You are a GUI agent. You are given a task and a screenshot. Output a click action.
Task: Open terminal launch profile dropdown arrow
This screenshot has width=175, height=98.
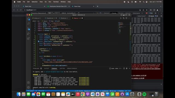[x=122, y=68]
